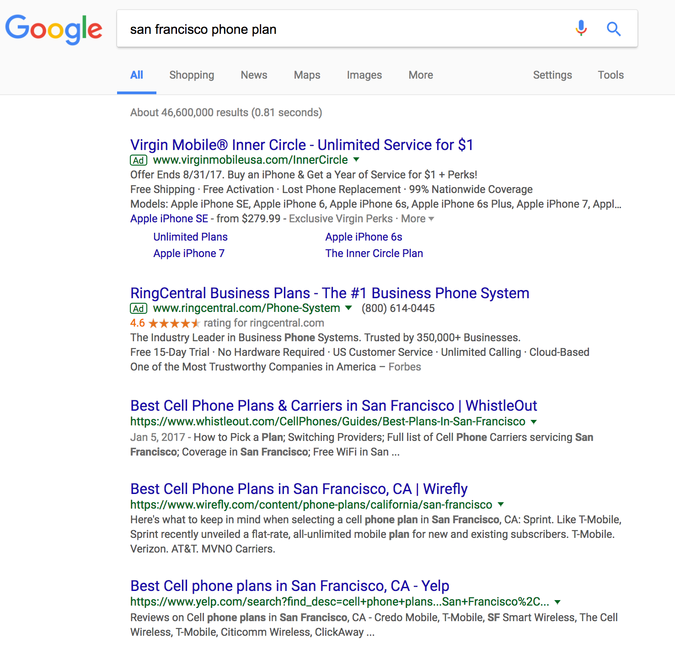Open the Unlimited Plans sitelink

[x=190, y=237]
